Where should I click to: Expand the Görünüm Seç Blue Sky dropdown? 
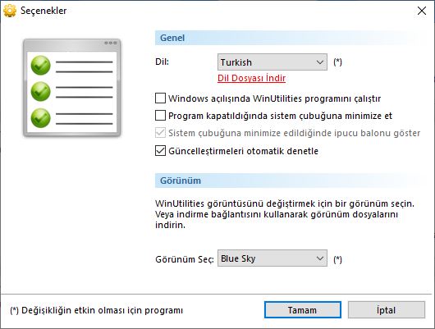point(272,258)
